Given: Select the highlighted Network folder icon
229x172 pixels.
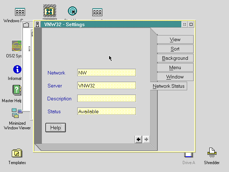Looking at the screenshot, I should coord(50,11).
